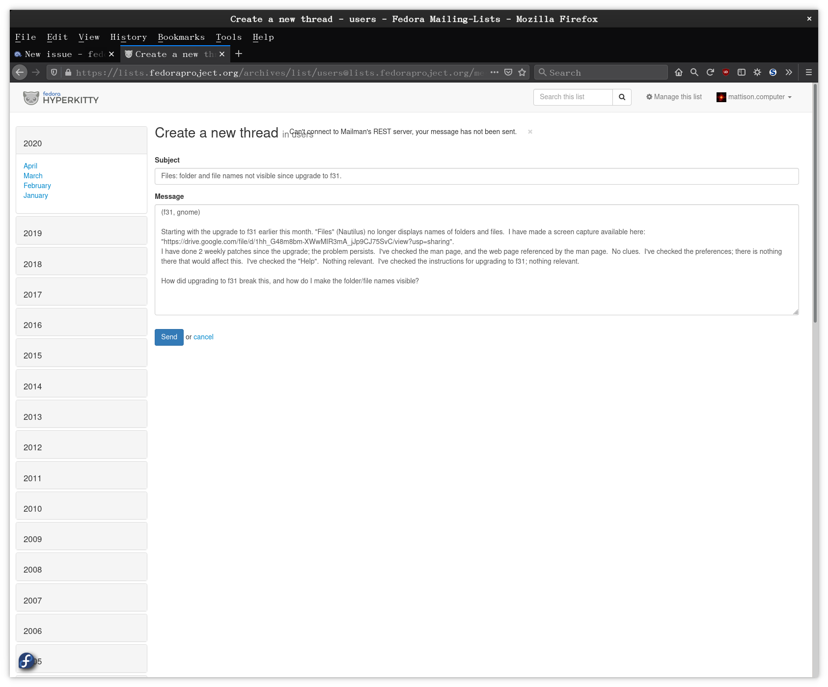Click the Fedora logo badge at bottom left

pos(27,660)
